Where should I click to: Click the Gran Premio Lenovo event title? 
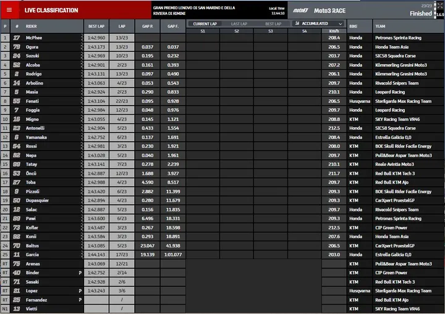(x=194, y=10)
